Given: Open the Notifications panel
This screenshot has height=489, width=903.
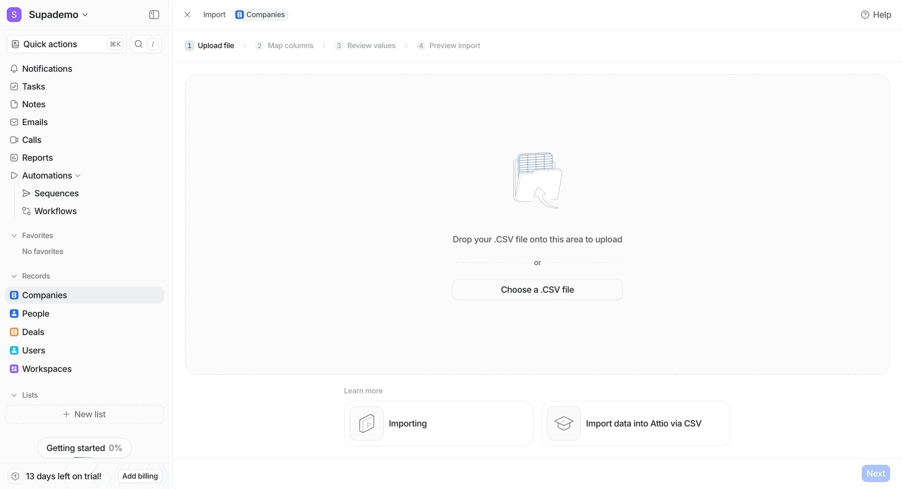Looking at the screenshot, I should click(15, 69).
